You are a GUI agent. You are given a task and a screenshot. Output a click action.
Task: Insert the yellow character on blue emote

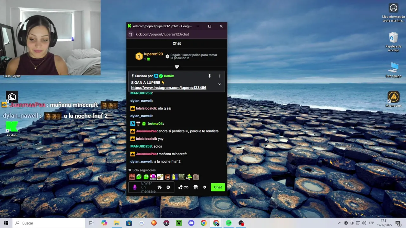174,177
